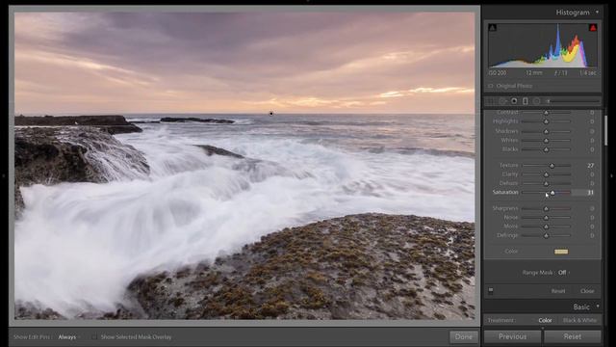616x347 pixels.
Task: Click the Close link in filter panel
Action: (x=587, y=291)
